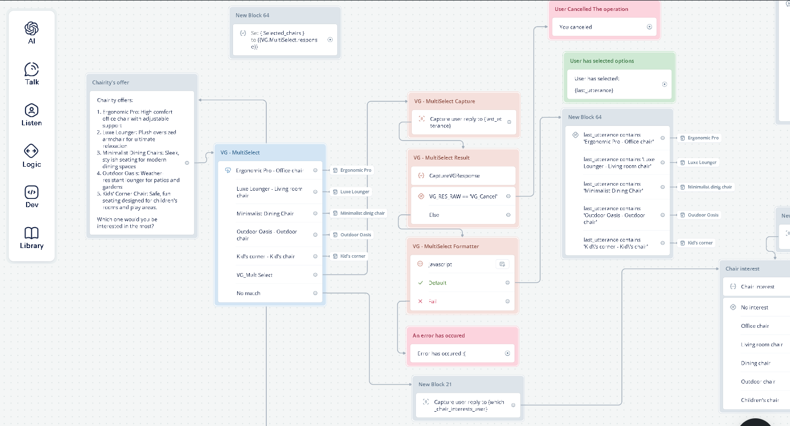Click the port of top New Block 64 Set step

330,39
